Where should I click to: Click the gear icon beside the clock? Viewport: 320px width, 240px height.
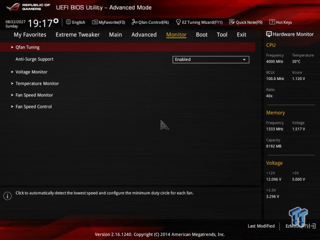(x=56, y=21)
